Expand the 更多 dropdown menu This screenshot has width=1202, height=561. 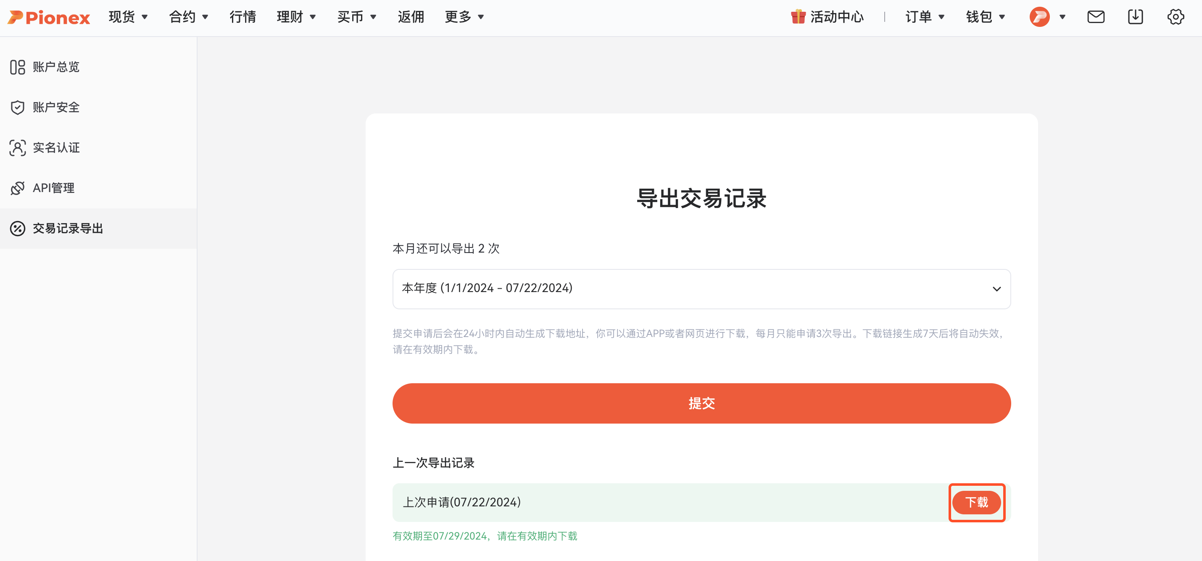tap(464, 17)
